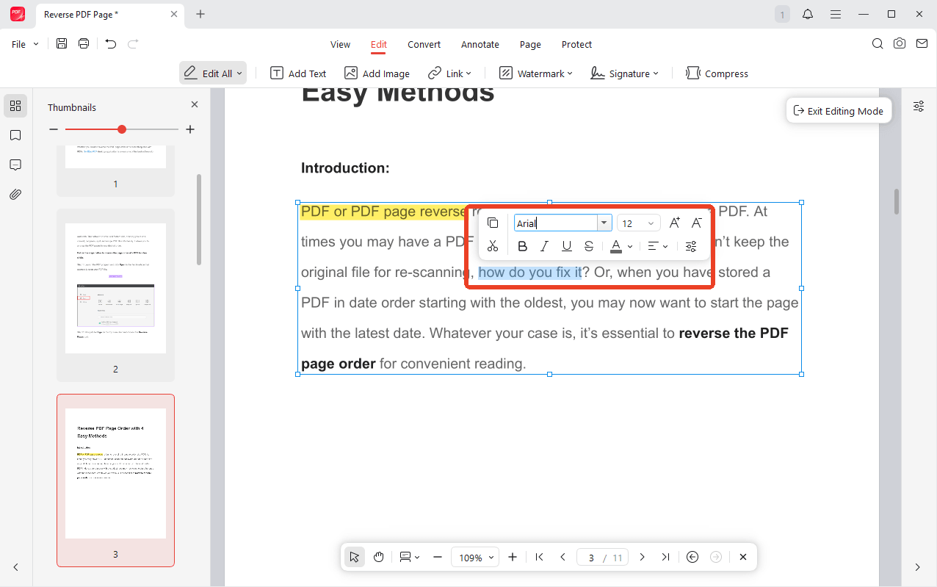Toggle italic formatting
The image size is (937, 587).
point(544,246)
